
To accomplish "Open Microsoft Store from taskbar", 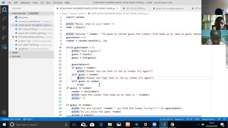I will (92, 124).
